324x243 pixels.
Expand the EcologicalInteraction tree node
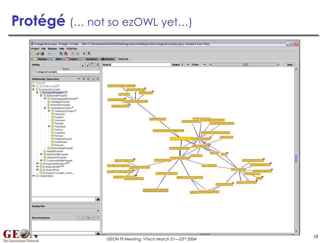click(x=37, y=164)
